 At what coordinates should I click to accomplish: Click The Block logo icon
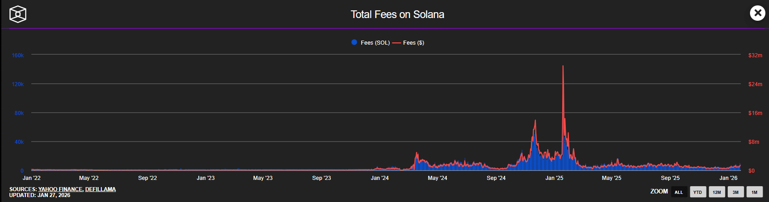click(x=18, y=14)
